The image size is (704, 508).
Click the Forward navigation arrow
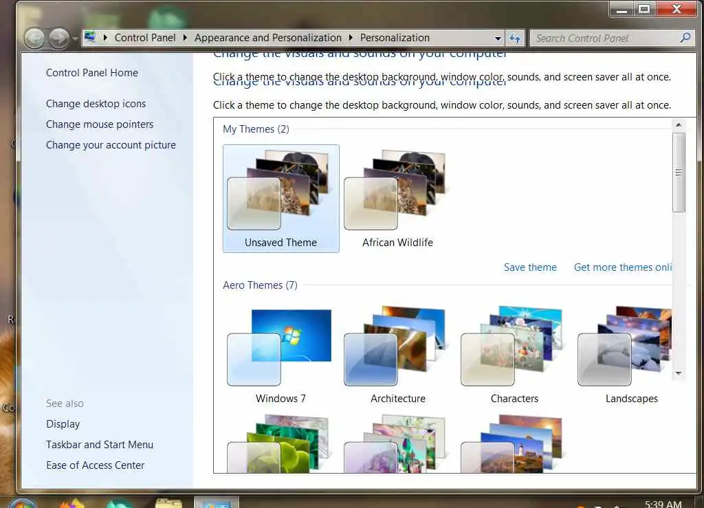tap(59, 38)
